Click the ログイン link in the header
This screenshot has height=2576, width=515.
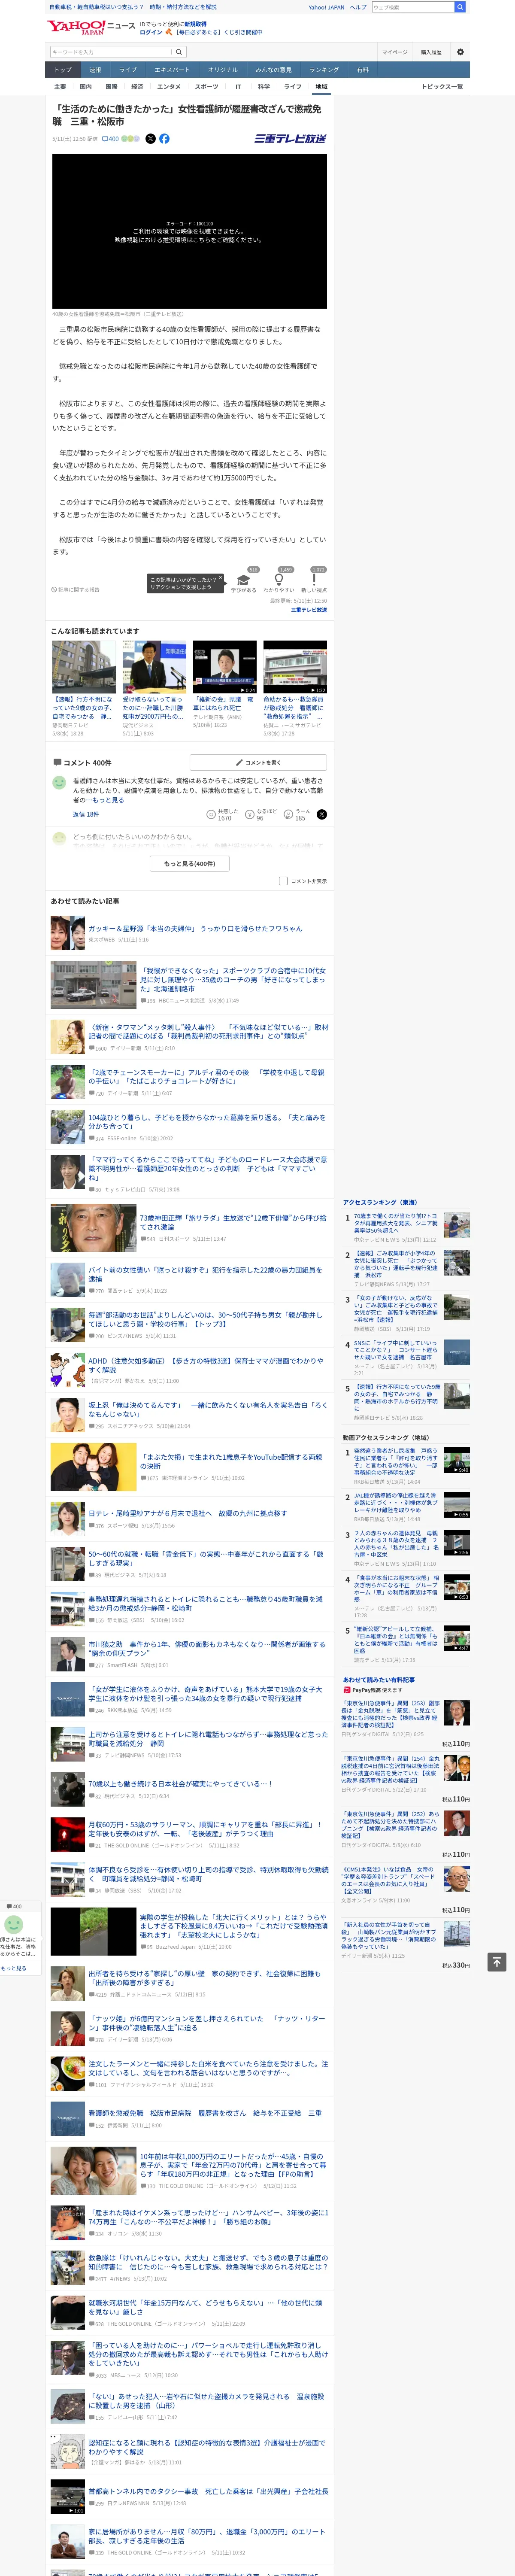151,32
